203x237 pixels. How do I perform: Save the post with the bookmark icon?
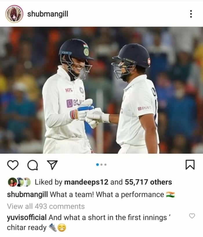(190, 165)
